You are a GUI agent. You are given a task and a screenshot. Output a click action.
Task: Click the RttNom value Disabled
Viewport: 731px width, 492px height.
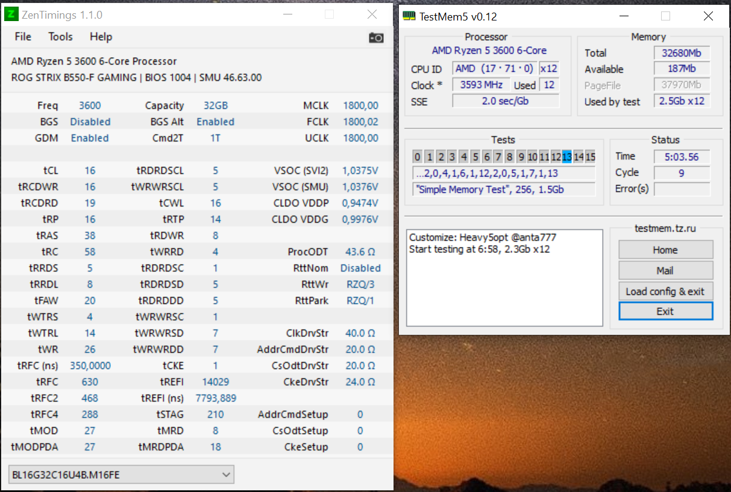(x=360, y=268)
